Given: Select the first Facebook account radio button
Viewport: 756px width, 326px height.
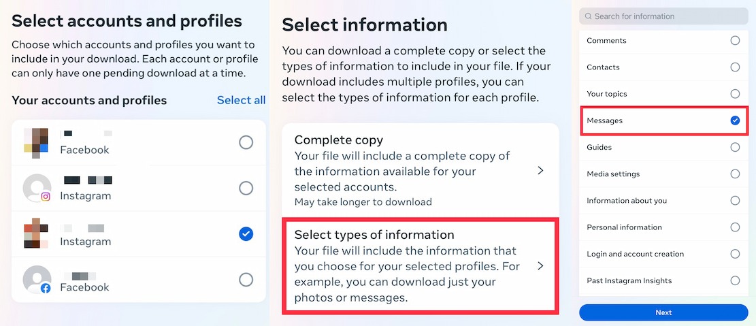Looking at the screenshot, I should point(246,142).
